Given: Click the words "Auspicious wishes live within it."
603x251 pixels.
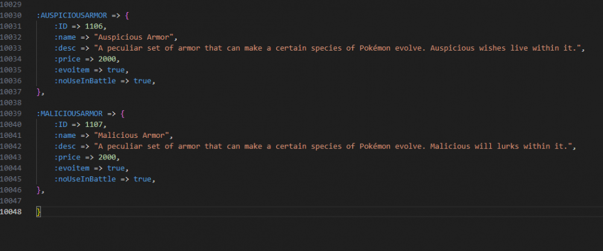Looking at the screenshot, I should coord(503,48).
